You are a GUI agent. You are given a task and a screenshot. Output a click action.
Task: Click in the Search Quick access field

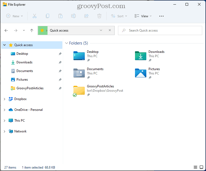pos(160,30)
